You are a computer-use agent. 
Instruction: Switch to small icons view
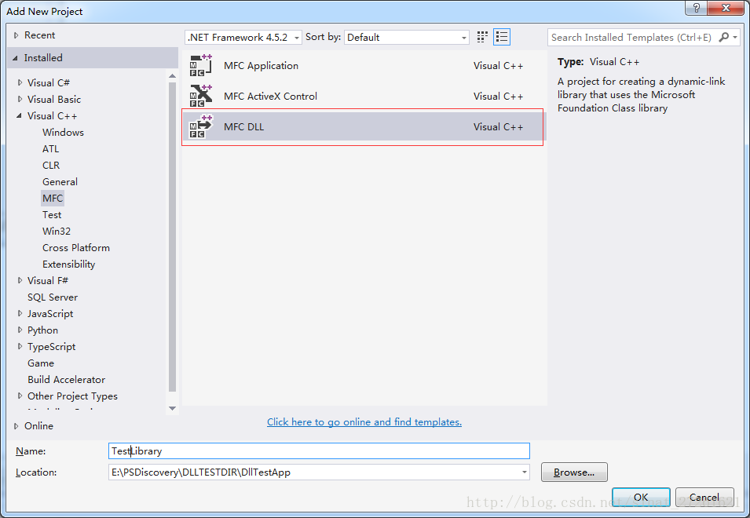(482, 37)
